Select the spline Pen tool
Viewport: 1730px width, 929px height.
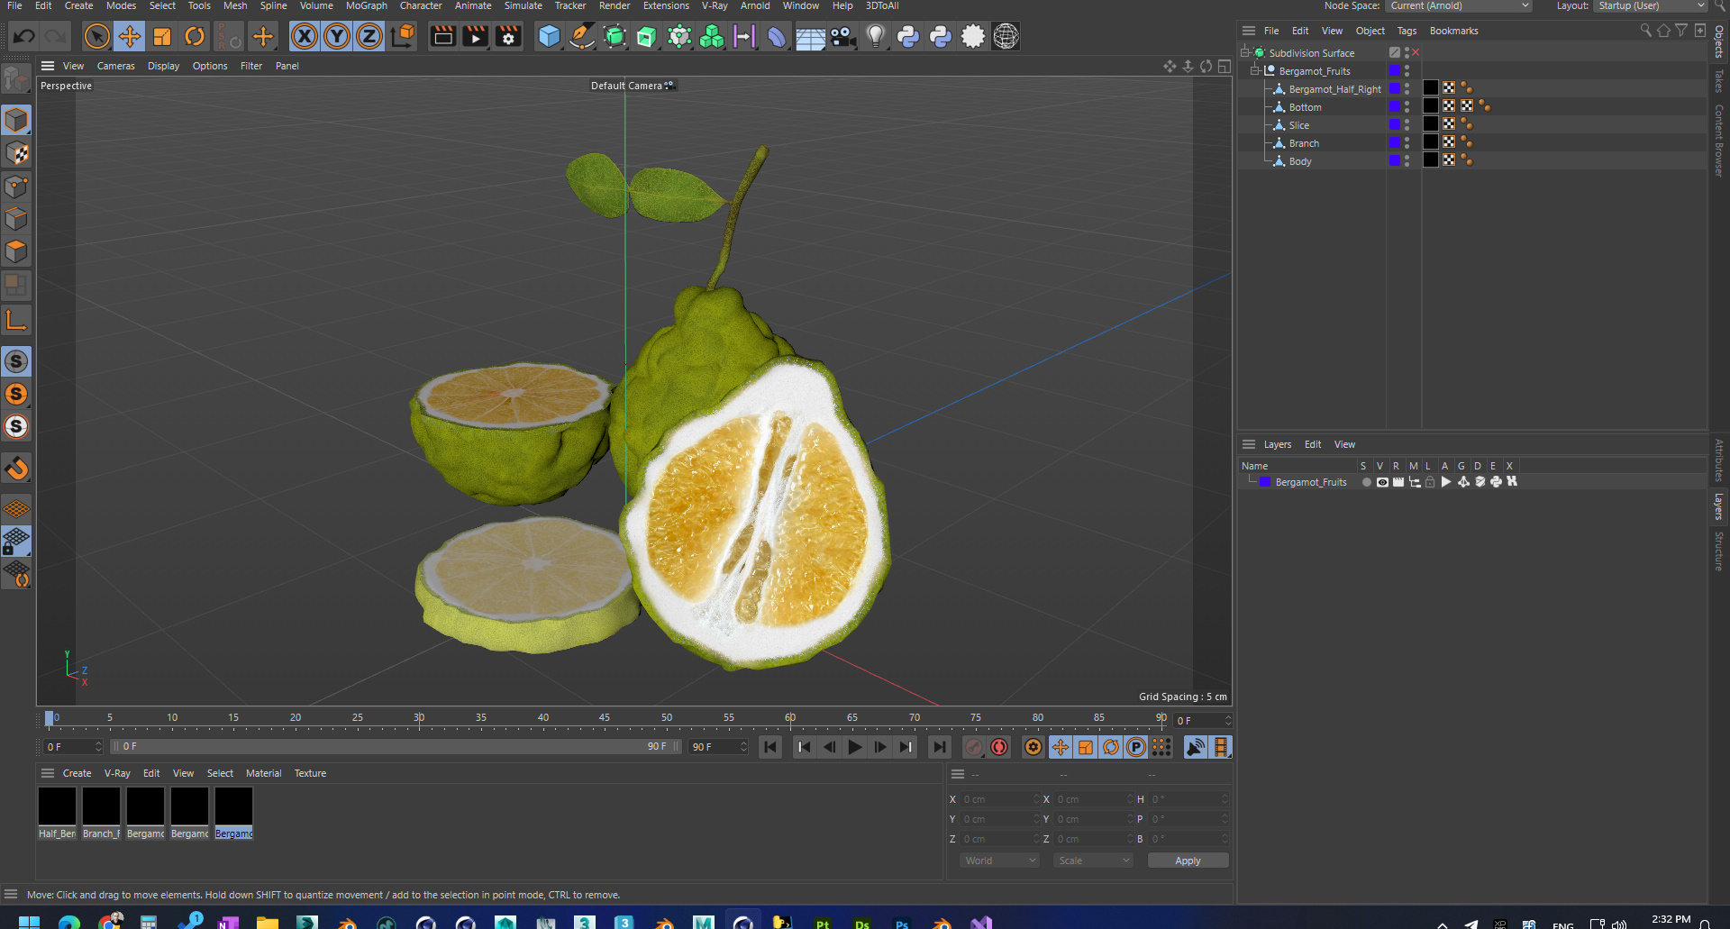(x=582, y=37)
